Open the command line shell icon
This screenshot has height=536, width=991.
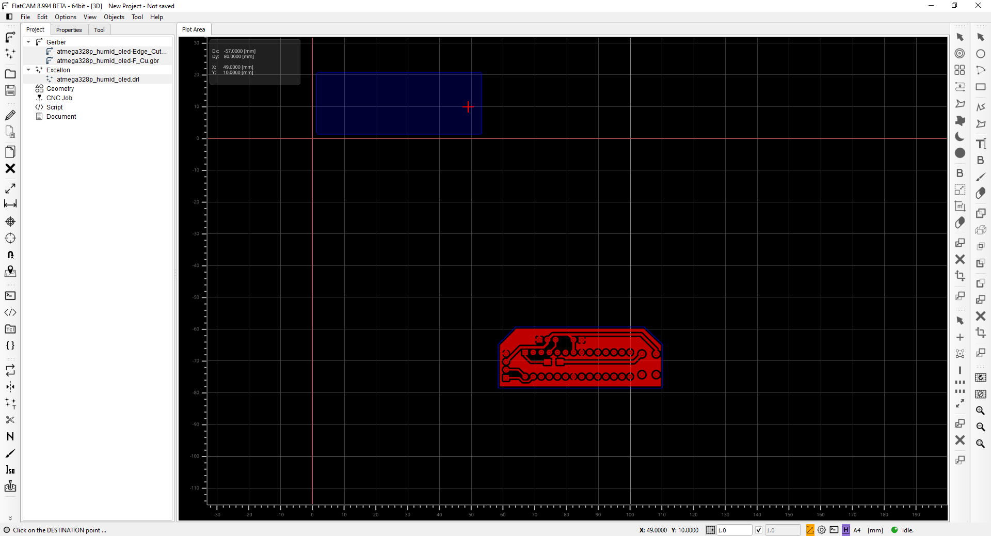pos(10,296)
